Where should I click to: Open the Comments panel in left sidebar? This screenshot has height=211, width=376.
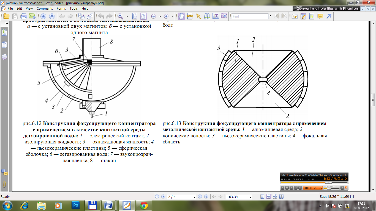4,173
